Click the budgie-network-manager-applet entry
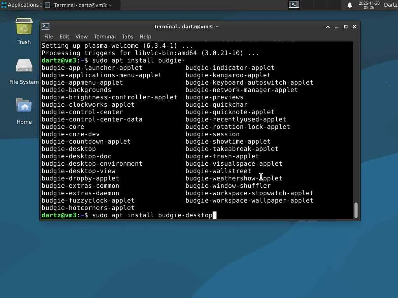 coord(242,90)
